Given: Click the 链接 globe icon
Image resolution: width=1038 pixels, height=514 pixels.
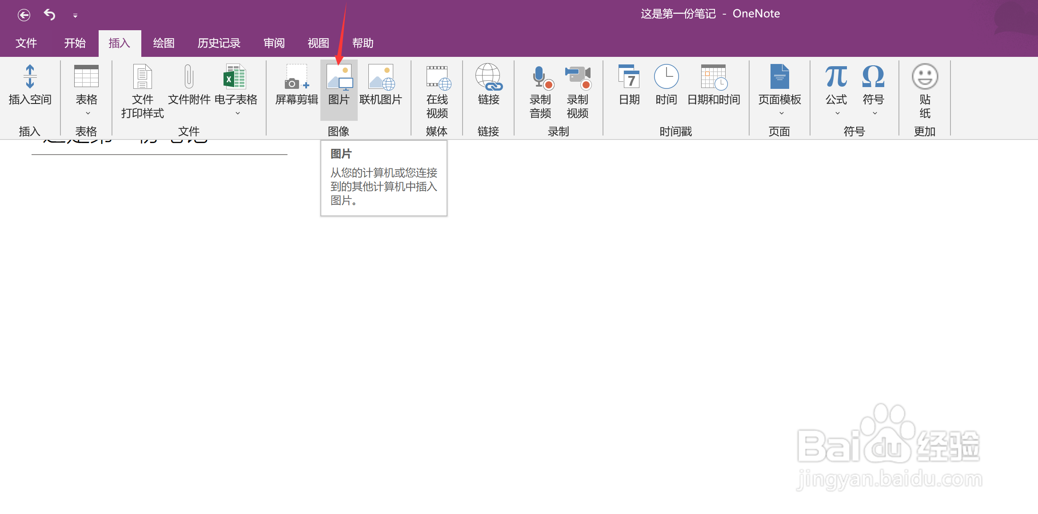Looking at the screenshot, I should point(488,76).
